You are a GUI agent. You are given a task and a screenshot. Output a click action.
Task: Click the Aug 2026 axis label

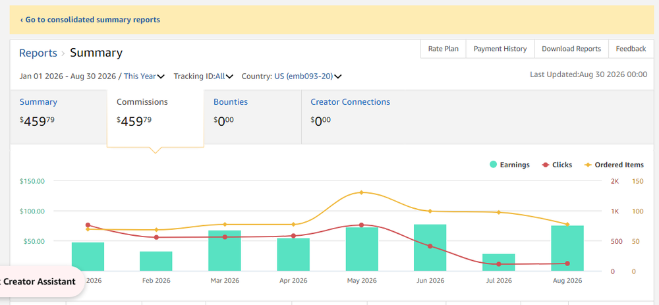567,281
